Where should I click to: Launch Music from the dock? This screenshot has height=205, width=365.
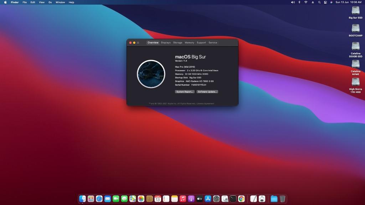(183, 199)
